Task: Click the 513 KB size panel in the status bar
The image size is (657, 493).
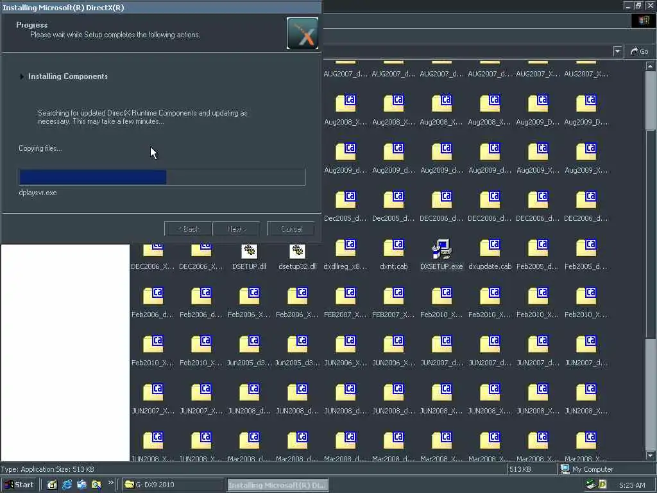Action: pyautogui.click(x=532, y=469)
